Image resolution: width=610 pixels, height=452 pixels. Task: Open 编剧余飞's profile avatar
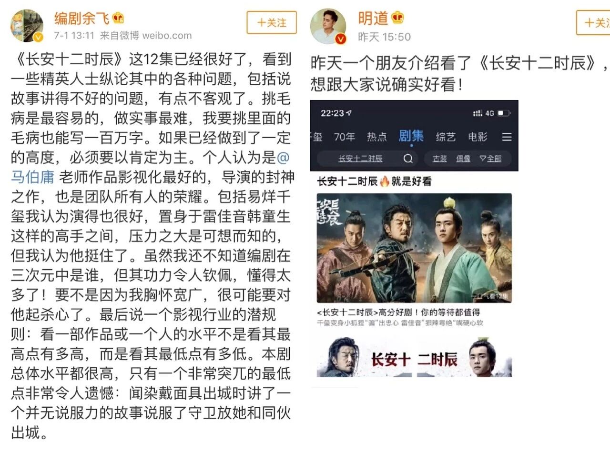click(27, 26)
